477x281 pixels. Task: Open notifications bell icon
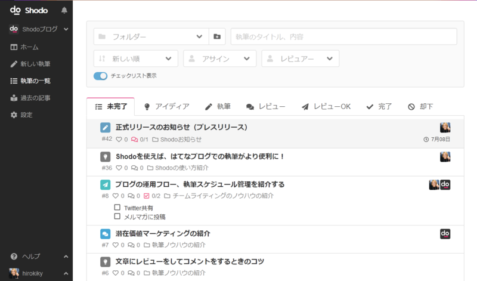(64, 10)
